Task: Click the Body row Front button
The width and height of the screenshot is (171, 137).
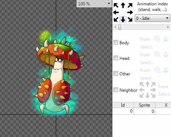Action: [x=145, y=39]
